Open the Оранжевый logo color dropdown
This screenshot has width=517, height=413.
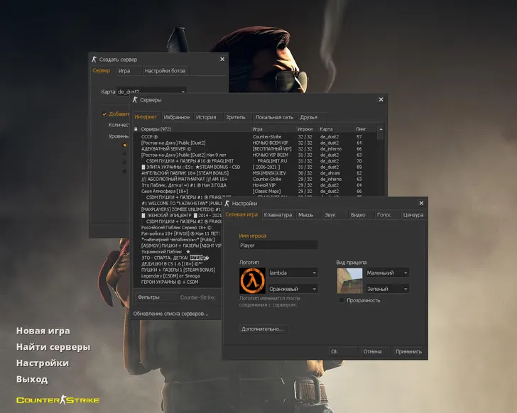[314, 289]
